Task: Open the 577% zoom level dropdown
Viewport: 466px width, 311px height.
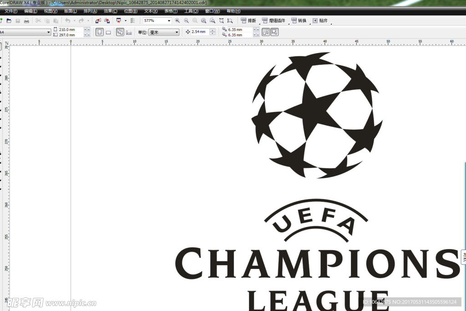Action: tap(169, 21)
